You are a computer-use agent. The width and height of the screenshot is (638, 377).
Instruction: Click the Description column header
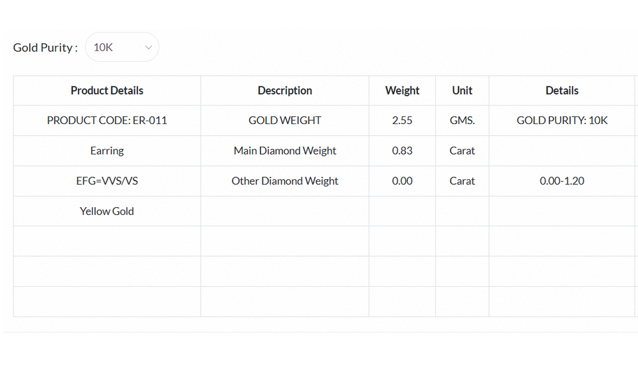point(284,91)
